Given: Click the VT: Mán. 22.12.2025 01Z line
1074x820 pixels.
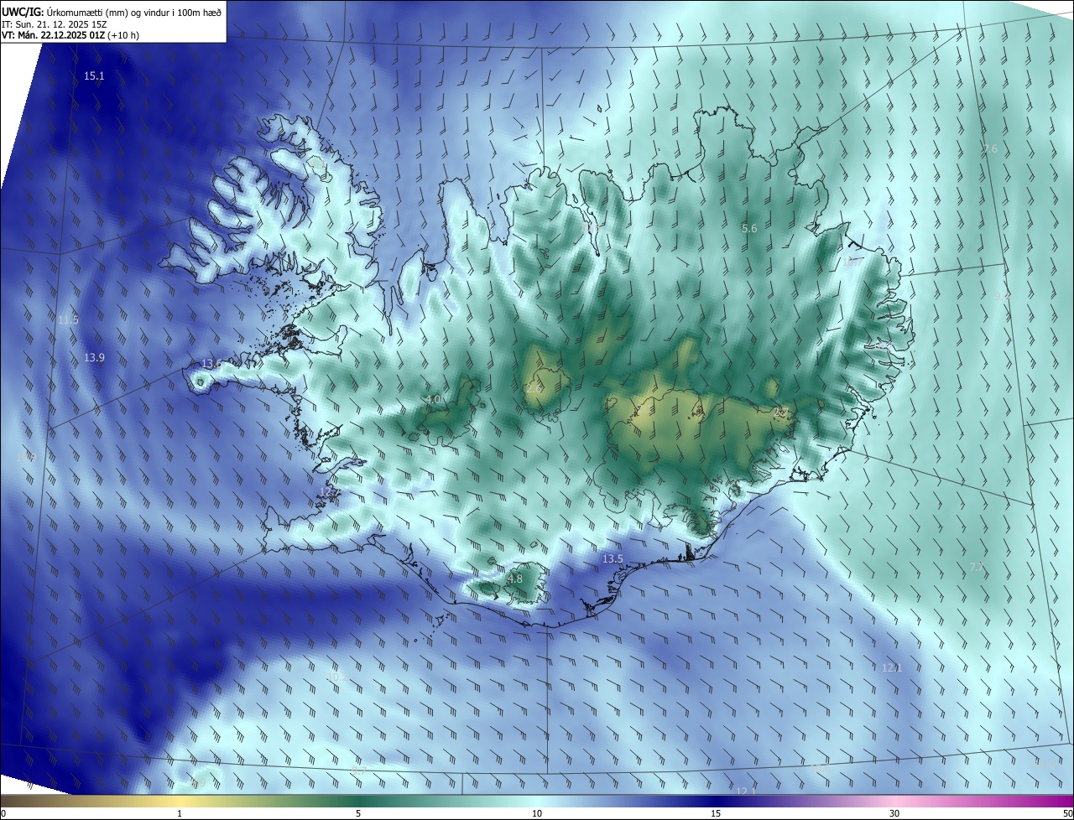Looking at the screenshot, I should [x=70, y=35].
